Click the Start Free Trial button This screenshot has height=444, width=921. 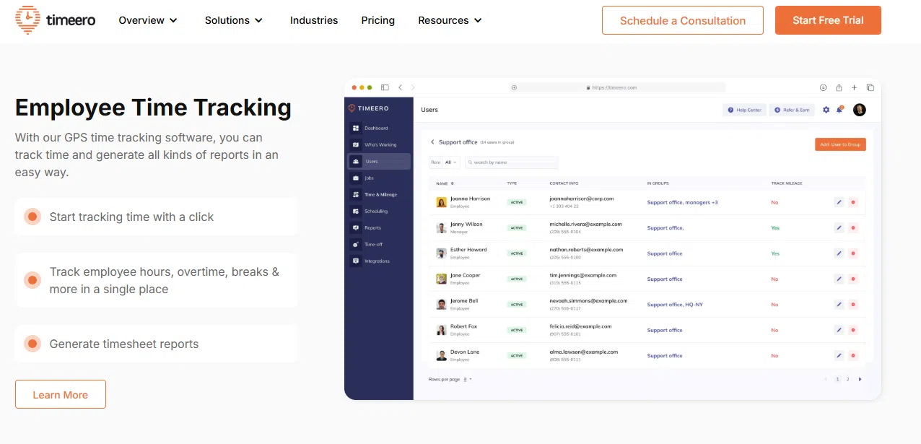[828, 20]
